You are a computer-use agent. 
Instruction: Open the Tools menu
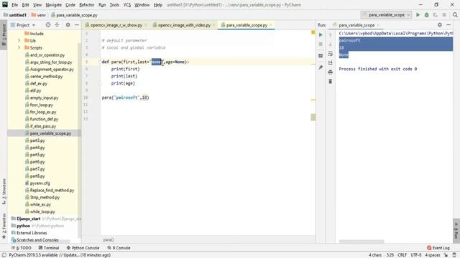[114, 5]
